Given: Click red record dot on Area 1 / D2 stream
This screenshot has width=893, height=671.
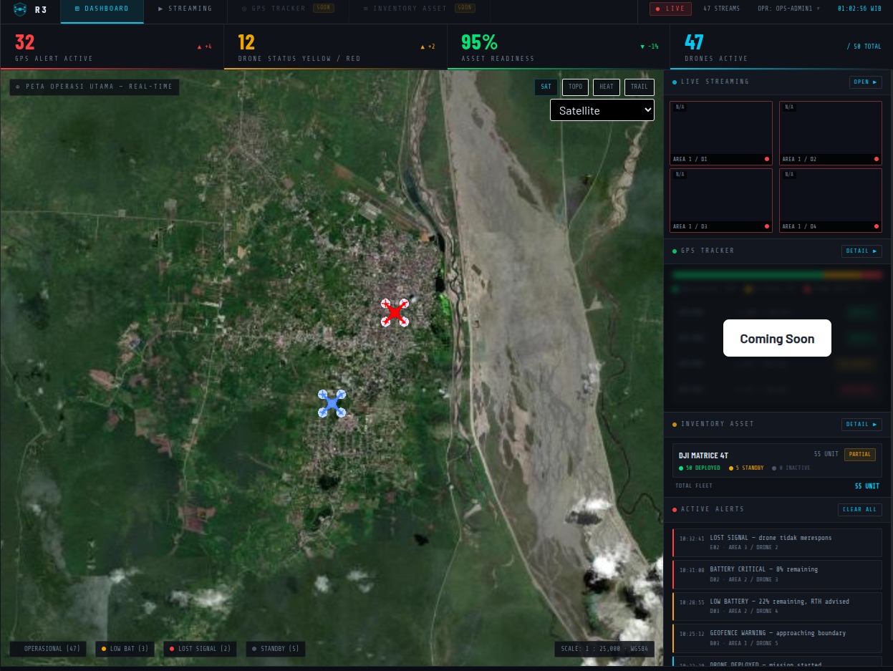Looking at the screenshot, I should click(876, 159).
